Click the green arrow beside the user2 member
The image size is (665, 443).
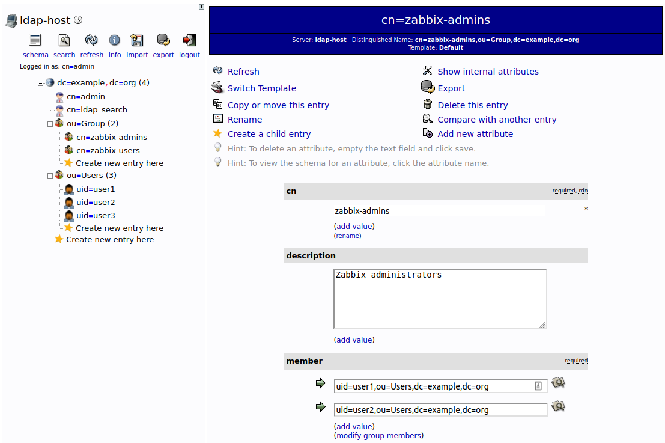pyautogui.click(x=321, y=406)
